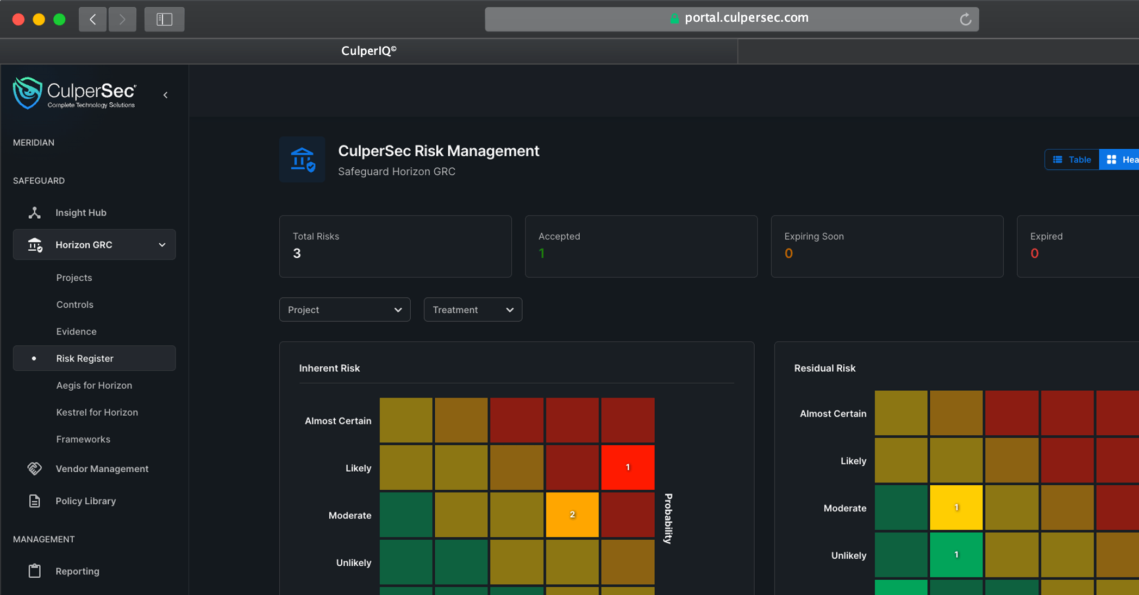Click the Table view list icon
This screenshot has width=1139, height=595.
(x=1057, y=160)
